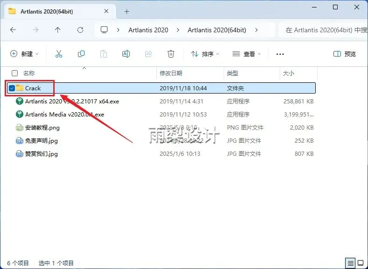
Task: Go back with the left arrow
Action: pyautogui.click(x=13, y=30)
